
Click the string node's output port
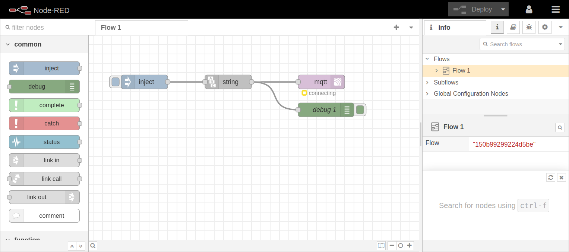tap(252, 82)
